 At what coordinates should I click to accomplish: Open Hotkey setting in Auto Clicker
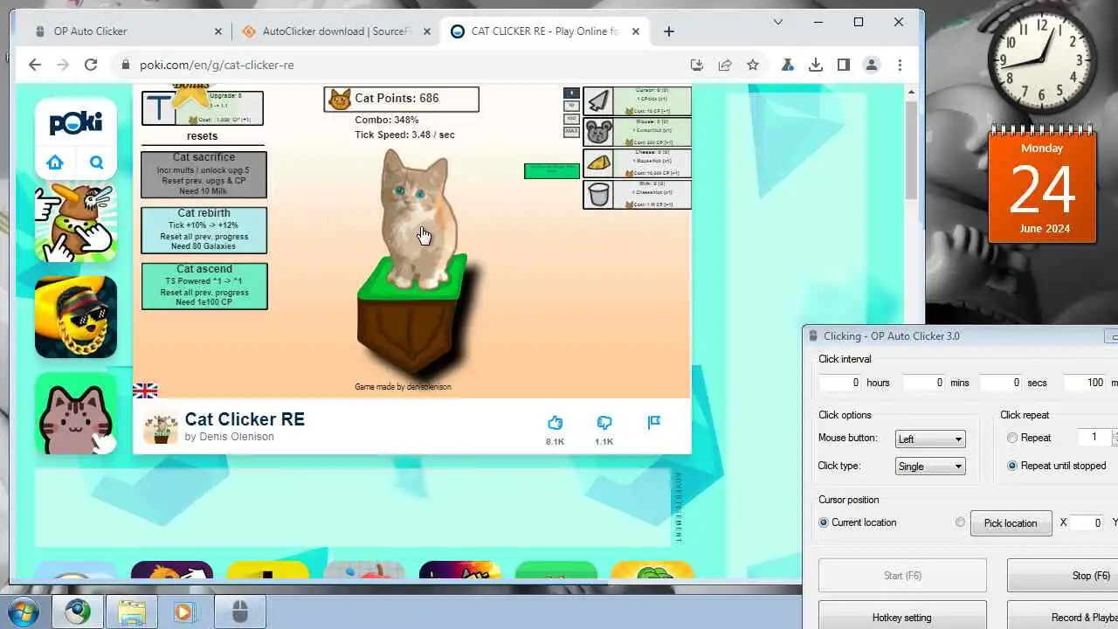[902, 616]
